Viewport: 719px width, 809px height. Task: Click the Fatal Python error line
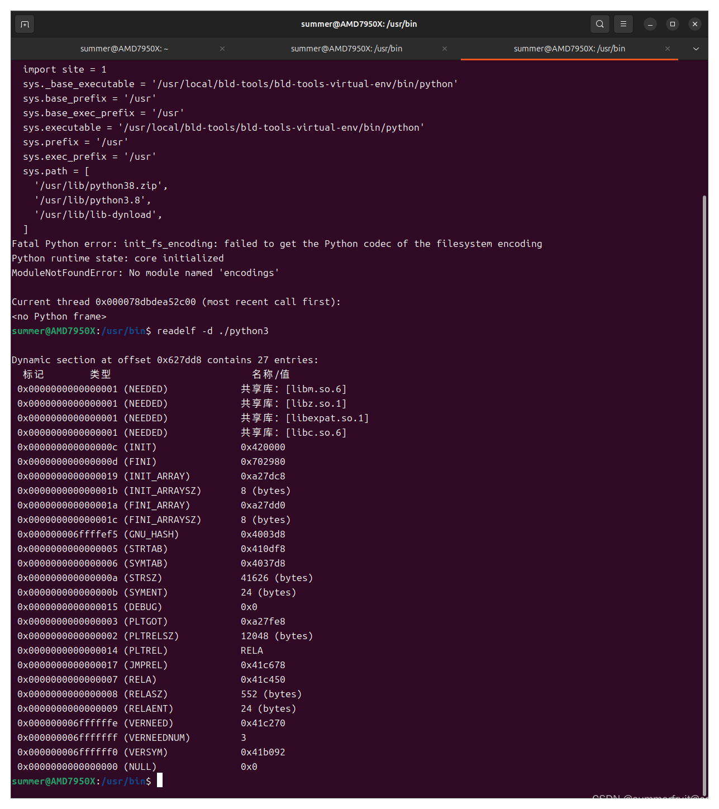point(277,244)
